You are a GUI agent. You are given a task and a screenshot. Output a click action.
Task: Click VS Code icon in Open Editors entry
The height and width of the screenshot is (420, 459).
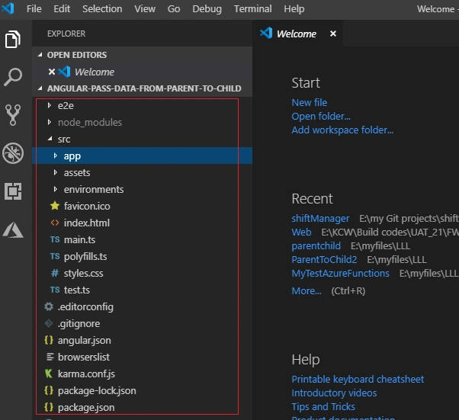(64, 72)
